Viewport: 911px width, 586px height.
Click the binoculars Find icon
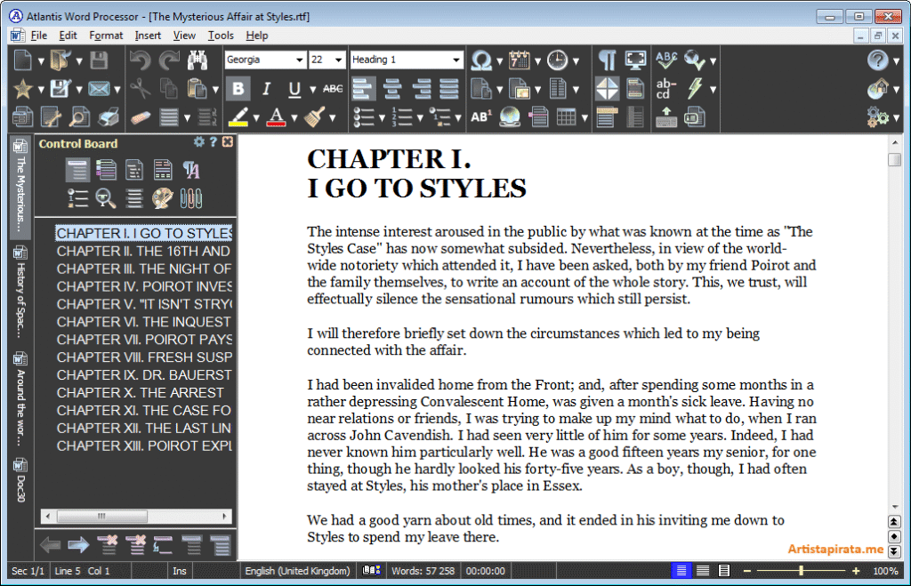[197, 60]
